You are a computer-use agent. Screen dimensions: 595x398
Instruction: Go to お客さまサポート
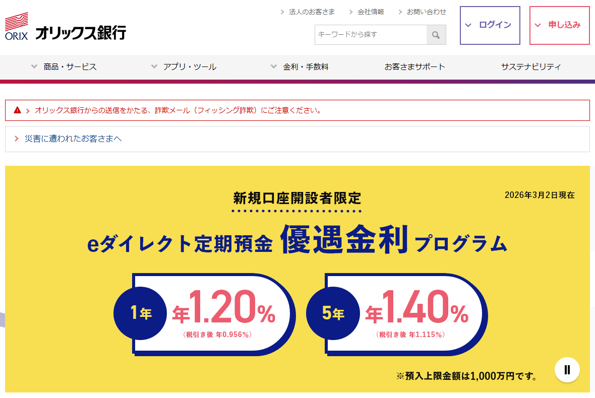(x=414, y=67)
